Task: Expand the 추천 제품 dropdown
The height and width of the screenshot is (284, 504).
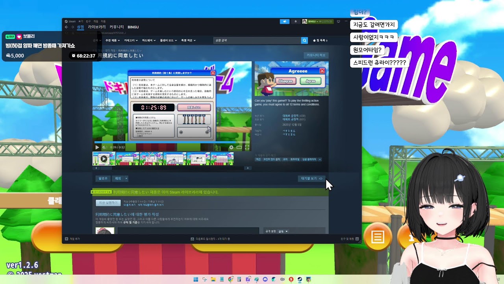Action: [112, 40]
